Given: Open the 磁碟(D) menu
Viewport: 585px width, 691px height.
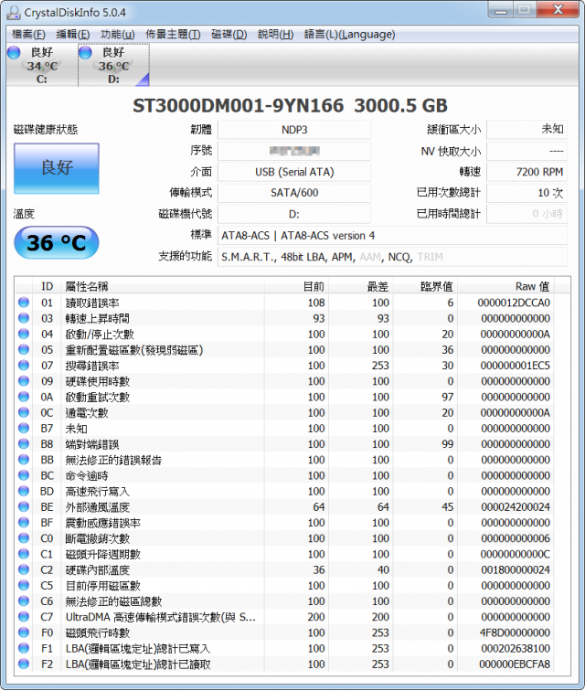Looking at the screenshot, I should pyautogui.click(x=229, y=35).
